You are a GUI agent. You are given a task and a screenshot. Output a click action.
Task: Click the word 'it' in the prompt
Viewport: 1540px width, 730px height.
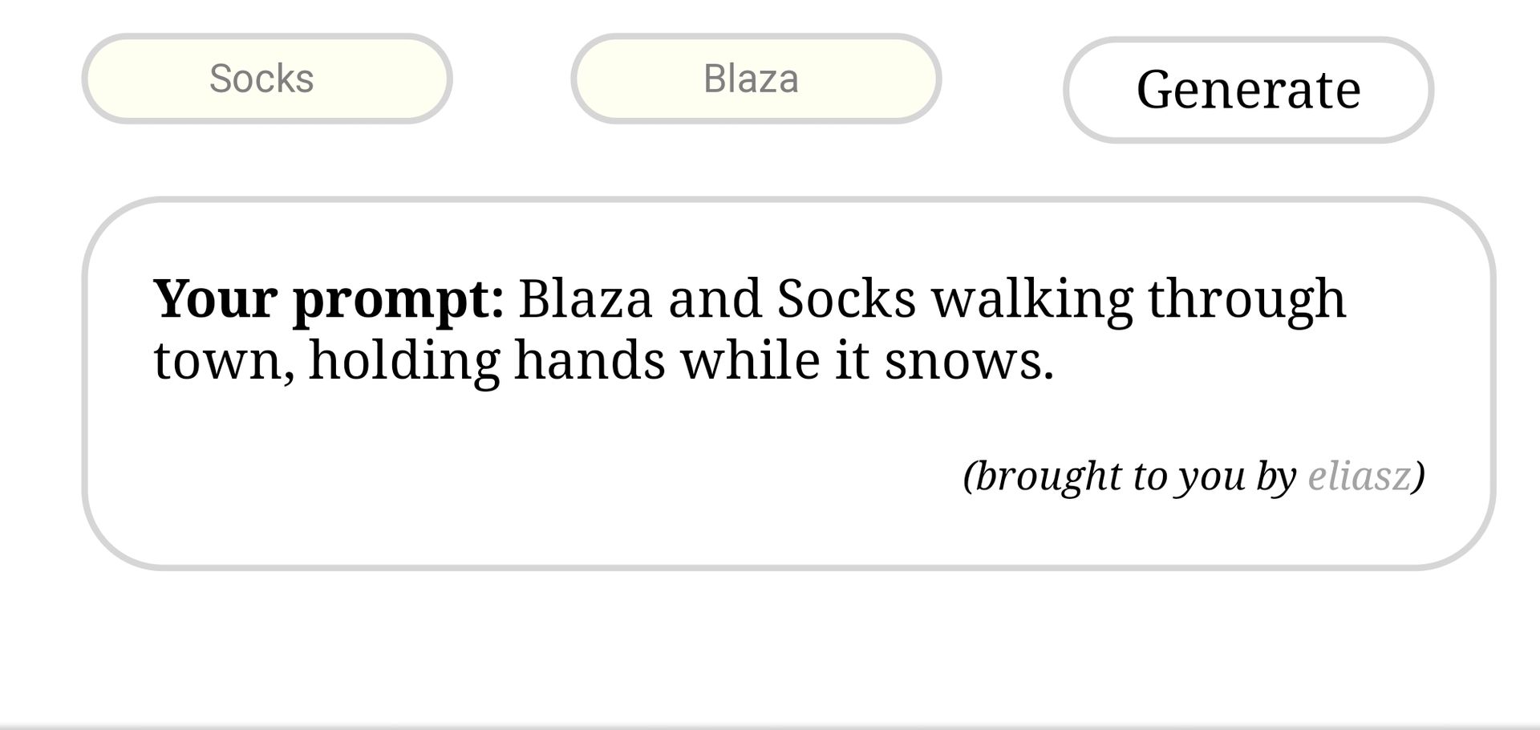click(x=853, y=359)
